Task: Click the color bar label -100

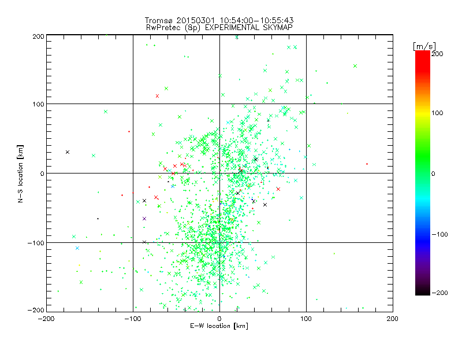Action: coord(439,234)
